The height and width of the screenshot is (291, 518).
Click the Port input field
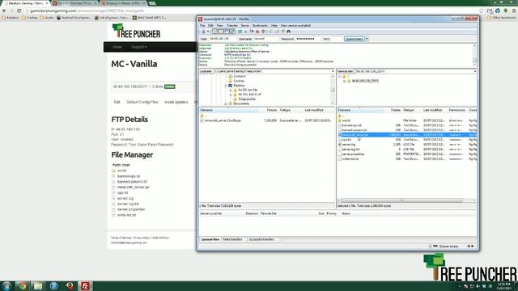point(337,39)
